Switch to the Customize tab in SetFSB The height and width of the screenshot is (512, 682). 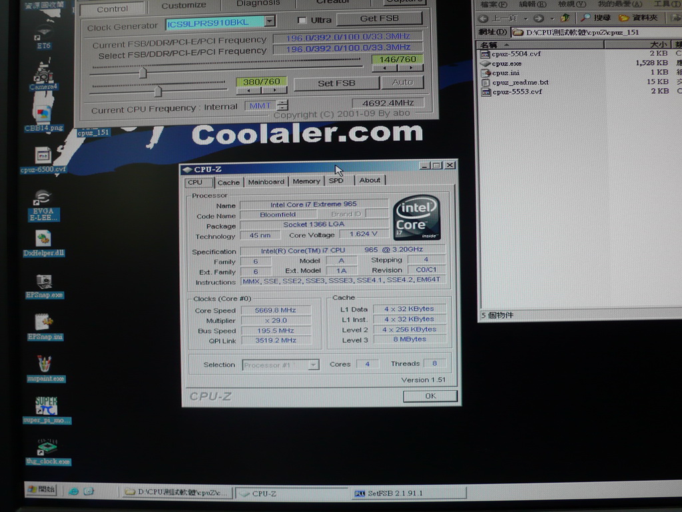pos(184,5)
